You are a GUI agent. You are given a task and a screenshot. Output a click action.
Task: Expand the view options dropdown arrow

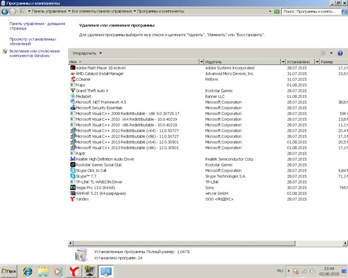(x=331, y=53)
